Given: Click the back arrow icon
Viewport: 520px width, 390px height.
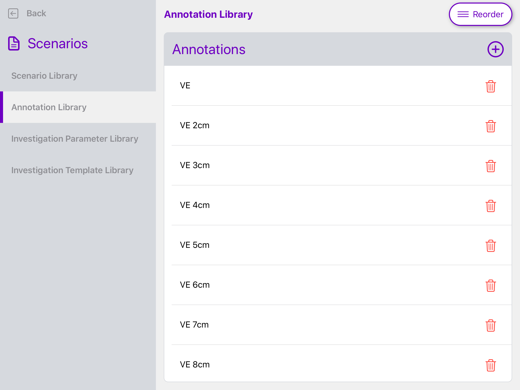Looking at the screenshot, I should pos(13,13).
